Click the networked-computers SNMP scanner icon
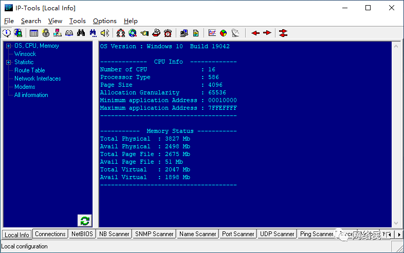404x253 pixels. (x=57, y=33)
